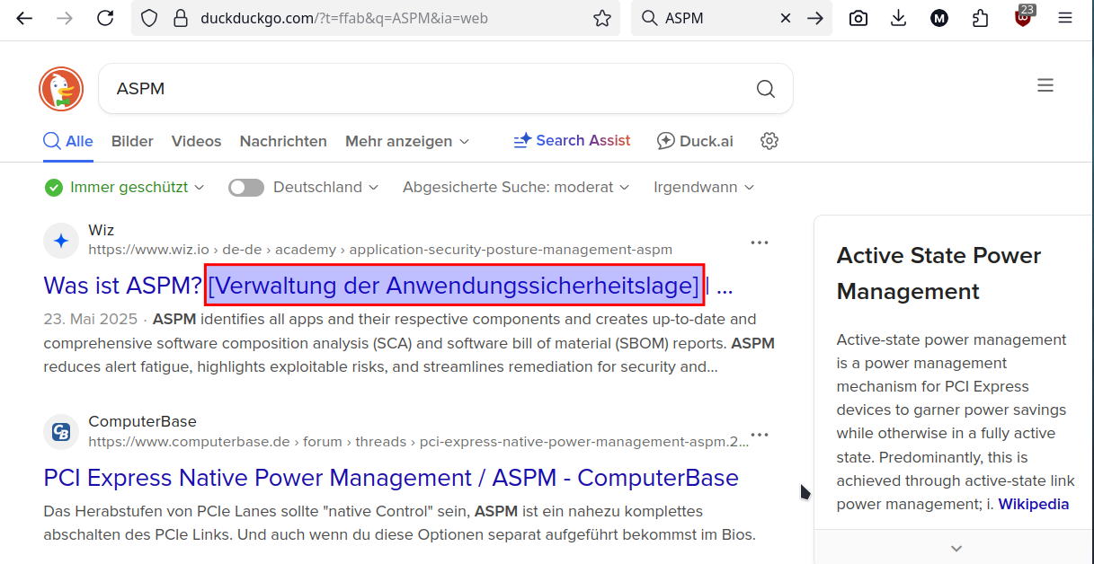1094x564 pixels.
Task: Open the PCI Express Native Power Management result
Action: click(x=390, y=478)
